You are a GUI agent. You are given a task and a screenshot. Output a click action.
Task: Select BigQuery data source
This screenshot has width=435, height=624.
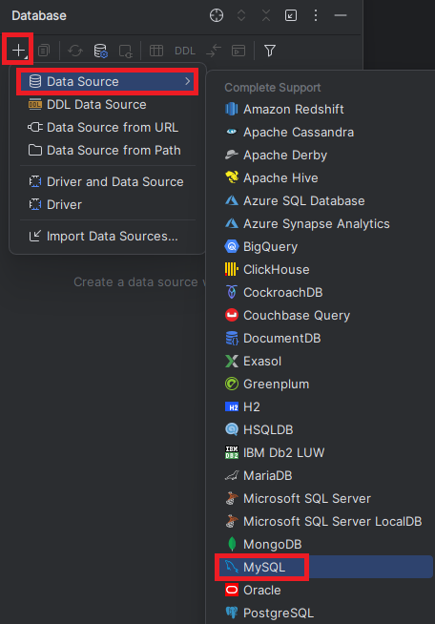click(x=324, y=247)
